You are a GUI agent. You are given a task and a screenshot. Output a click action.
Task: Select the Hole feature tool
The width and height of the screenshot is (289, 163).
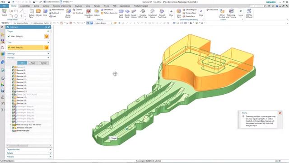click(x=45, y=12)
